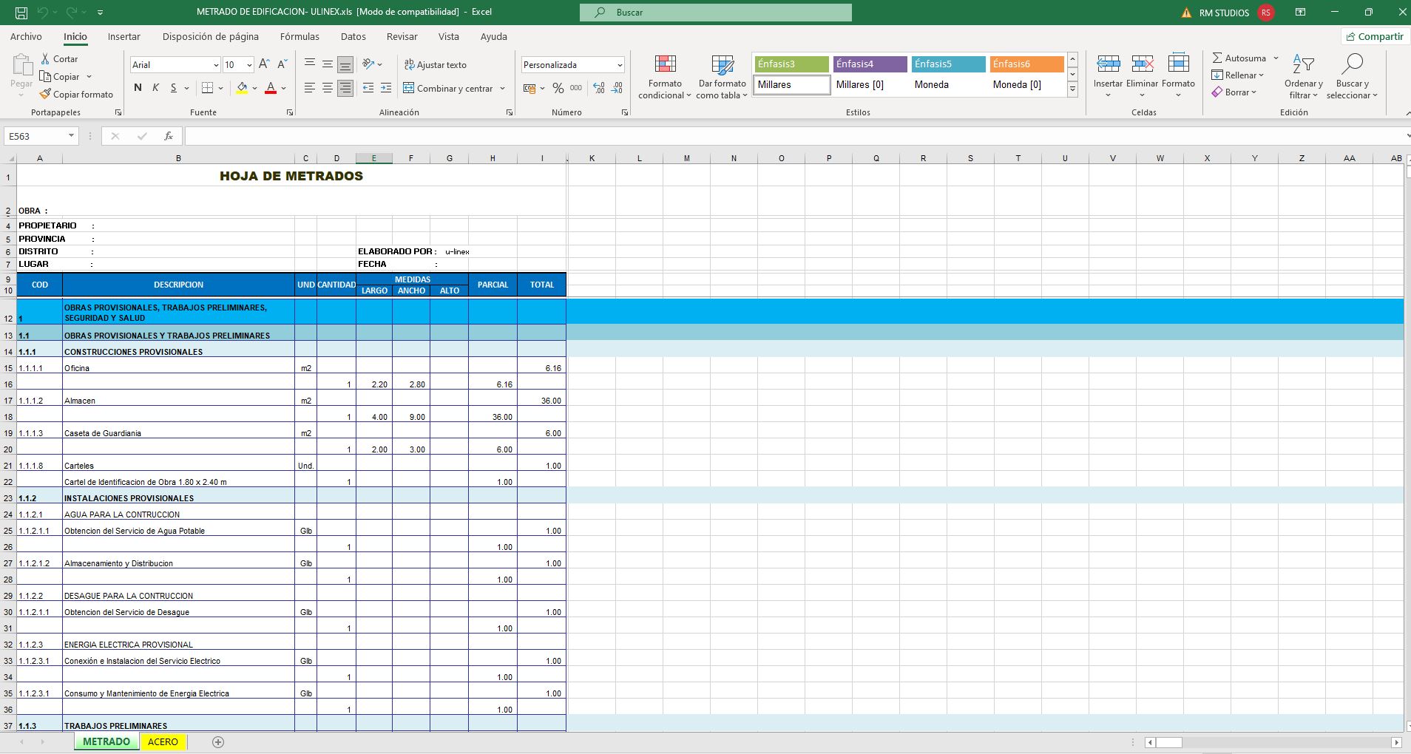Open Disposición de página tab
Image resolution: width=1411 pixels, height=754 pixels.
coord(211,36)
